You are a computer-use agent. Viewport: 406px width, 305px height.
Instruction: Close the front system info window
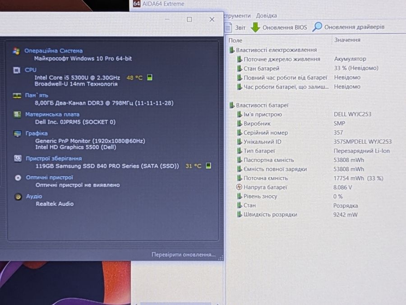click(212, 19)
